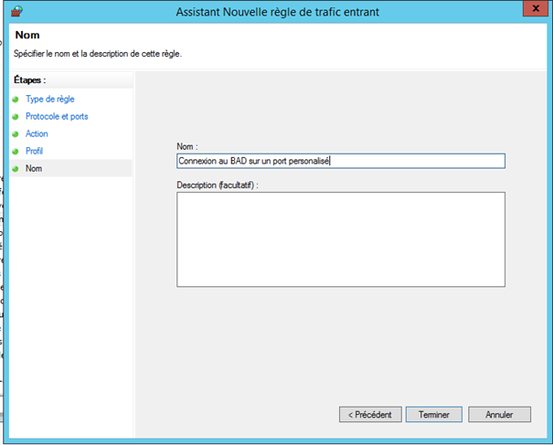
Task: Select the Profil step in the sidebar
Action: point(35,152)
